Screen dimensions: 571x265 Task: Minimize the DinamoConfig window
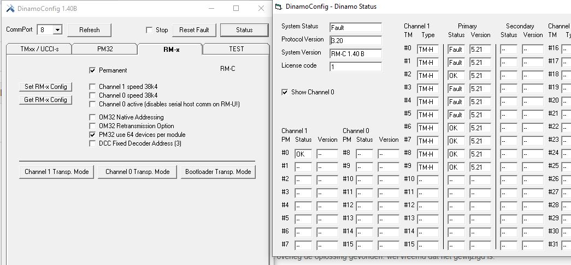click(211, 8)
